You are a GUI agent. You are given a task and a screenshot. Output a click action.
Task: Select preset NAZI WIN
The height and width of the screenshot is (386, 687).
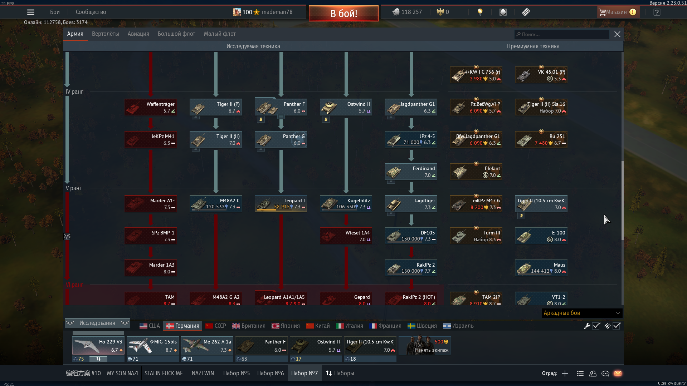coord(203,373)
